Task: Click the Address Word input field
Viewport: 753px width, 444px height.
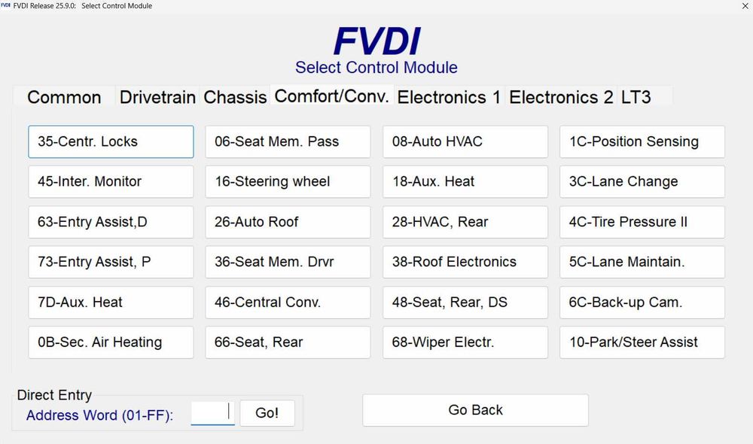Action: (x=212, y=412)
